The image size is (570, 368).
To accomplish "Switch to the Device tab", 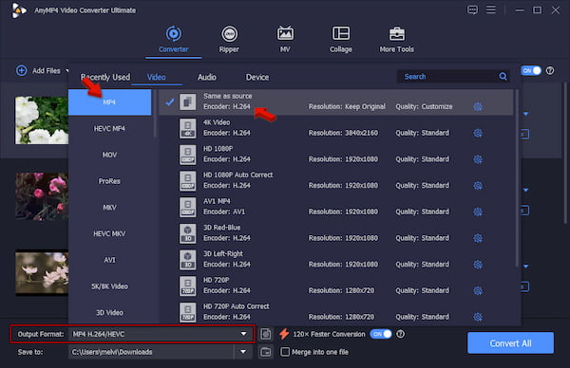I will [x=257, y=77].
